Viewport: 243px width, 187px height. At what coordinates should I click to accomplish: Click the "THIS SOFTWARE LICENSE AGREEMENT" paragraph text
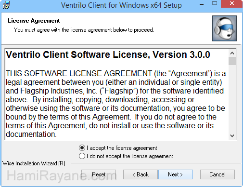[116, 104]
